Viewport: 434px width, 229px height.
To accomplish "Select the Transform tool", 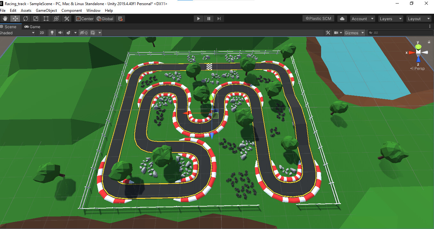I will 56,18.
